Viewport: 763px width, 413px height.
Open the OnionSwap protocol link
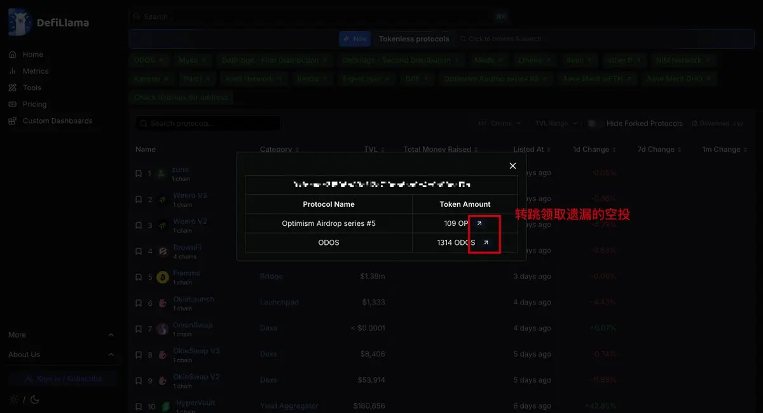(x=193, y=325)
